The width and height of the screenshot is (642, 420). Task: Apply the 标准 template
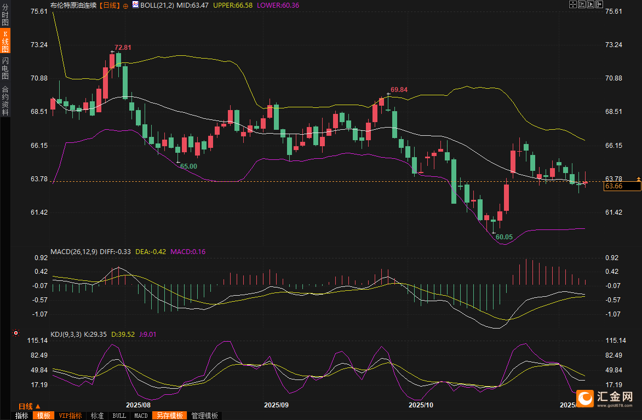pyautogui.click(x=97, y=416)
